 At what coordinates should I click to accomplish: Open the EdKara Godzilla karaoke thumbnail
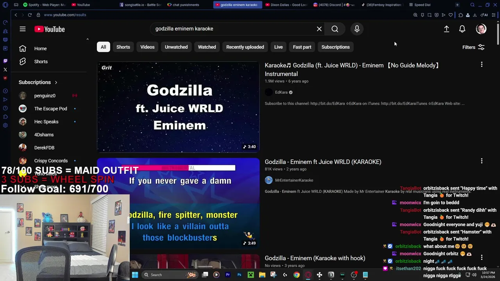tap(178, 107)
